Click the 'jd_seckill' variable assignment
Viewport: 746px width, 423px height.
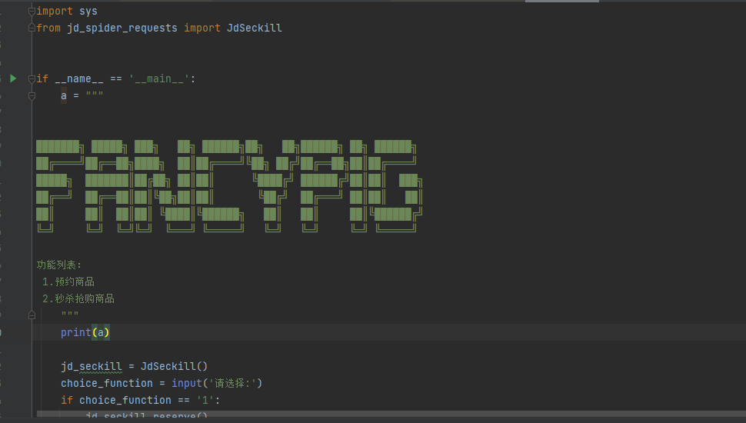tap(92, 366)
